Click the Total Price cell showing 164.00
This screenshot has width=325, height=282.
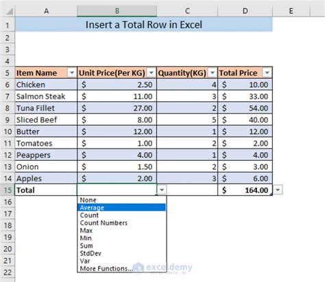(x=245, y=190)
